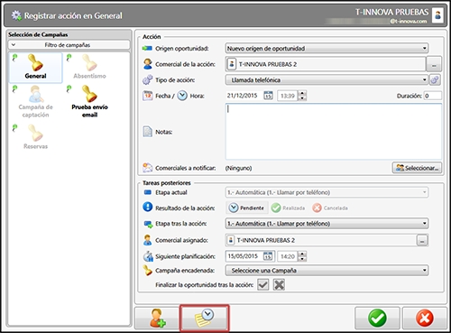Click the (Ninguno) notify value text
This screenshot has height=333, width=451.
tap(238, 168)
